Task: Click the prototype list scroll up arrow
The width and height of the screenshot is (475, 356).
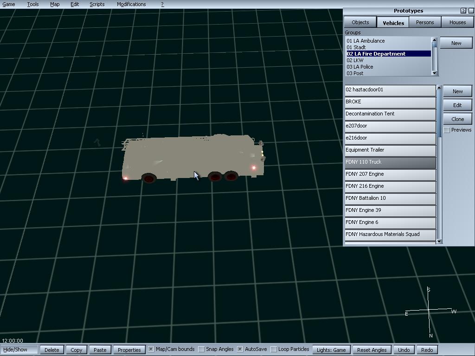Action: (x=439, y=88)
